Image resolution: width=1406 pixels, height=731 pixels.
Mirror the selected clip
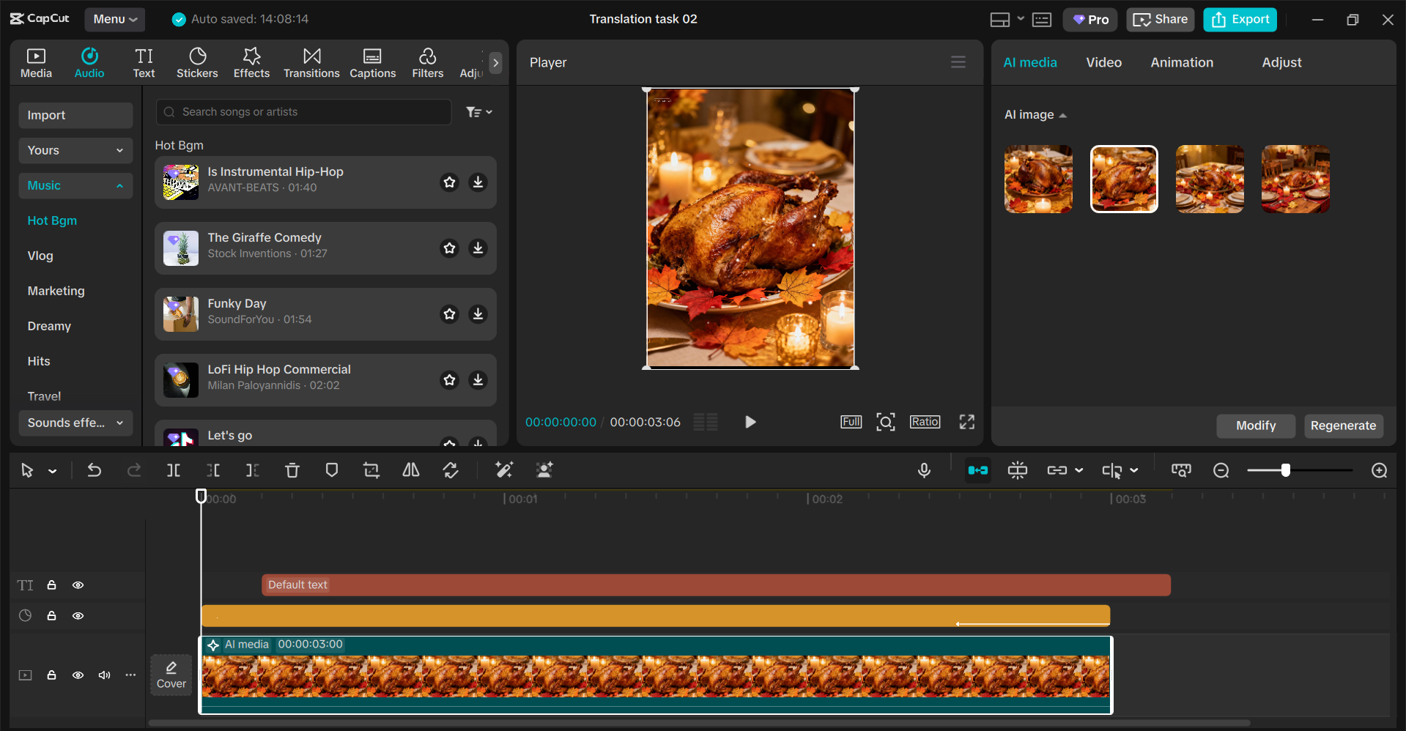[x=410, y=470]
